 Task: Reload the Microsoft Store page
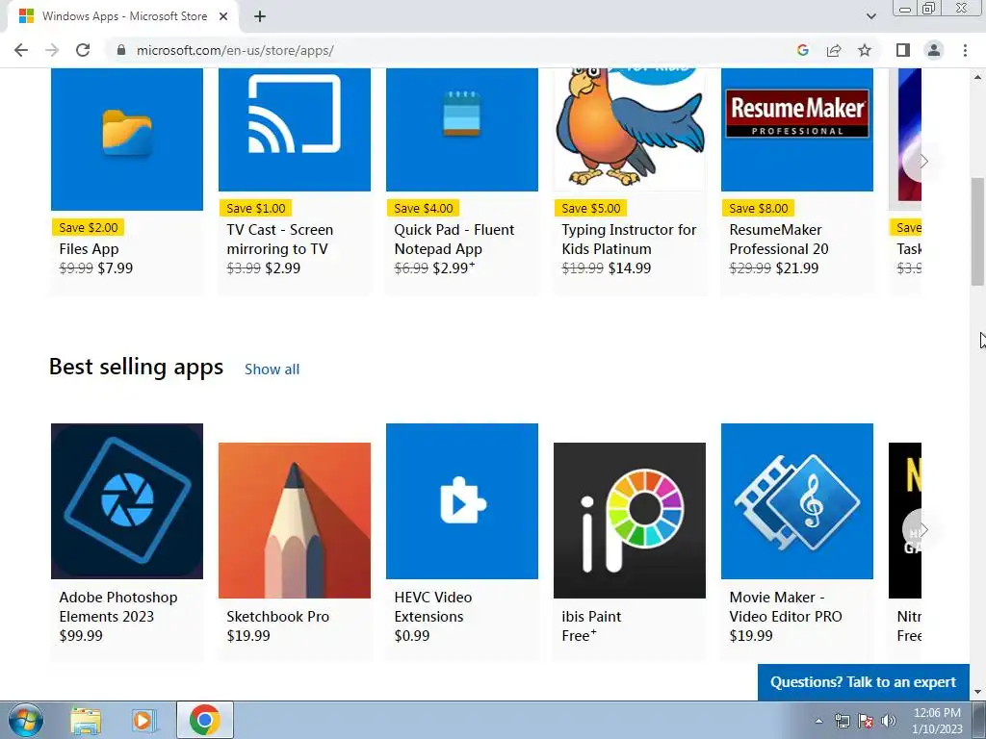coord(83,50)
